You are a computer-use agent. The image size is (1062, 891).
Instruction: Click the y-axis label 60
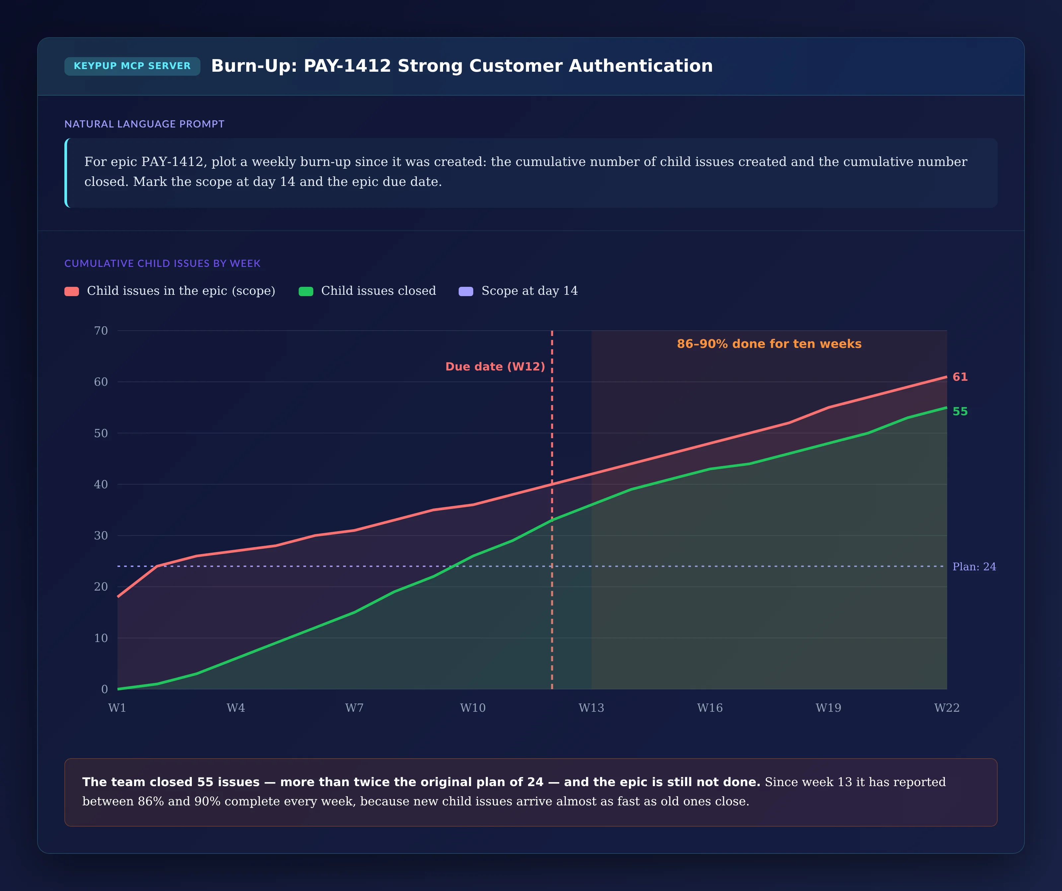click(x=101, y=382)
